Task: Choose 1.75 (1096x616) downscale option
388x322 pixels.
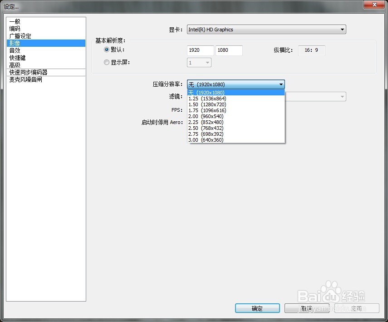Action: point(236,110)
